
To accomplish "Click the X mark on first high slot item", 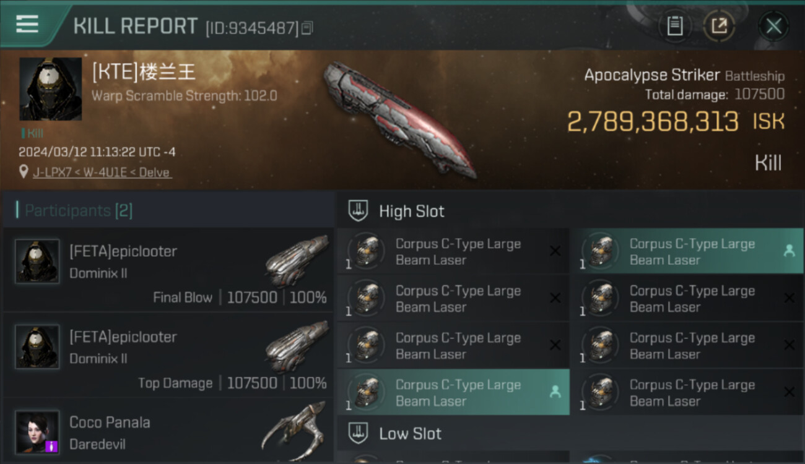I will point(555,251).
